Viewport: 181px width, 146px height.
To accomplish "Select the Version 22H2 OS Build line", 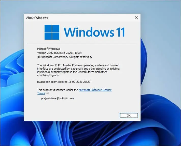I will pyautogui.click(x=59, y=53).
